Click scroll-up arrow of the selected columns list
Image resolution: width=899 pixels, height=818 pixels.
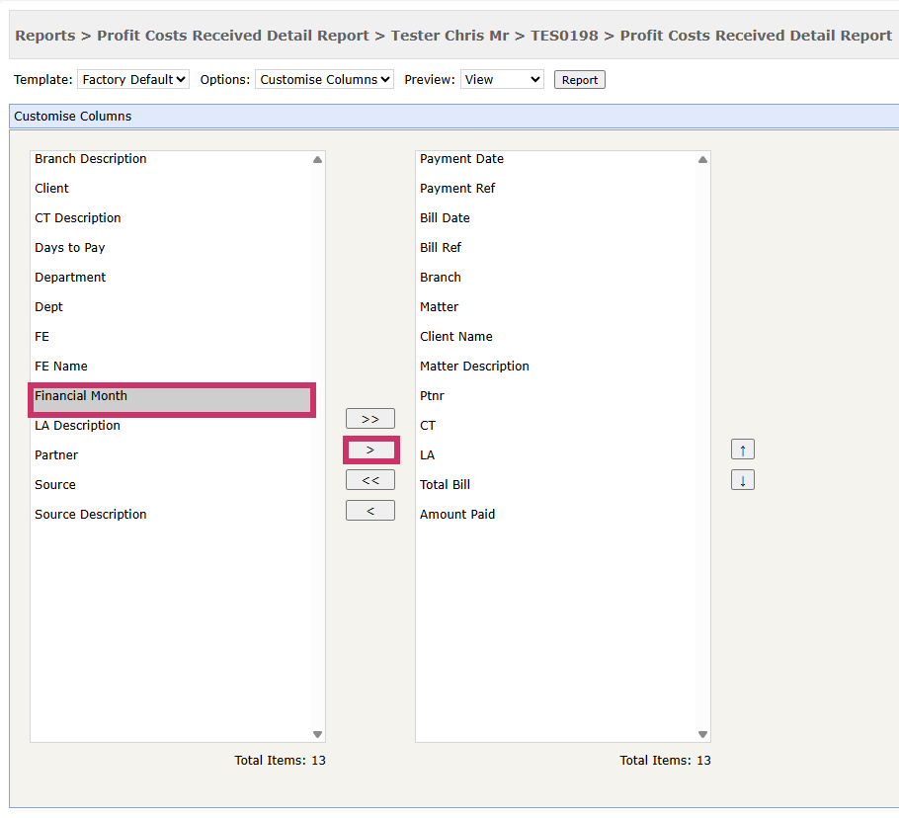click(703, 159)
